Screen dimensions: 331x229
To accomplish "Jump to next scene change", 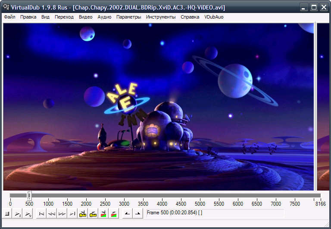I will click(x=114, y=213).
